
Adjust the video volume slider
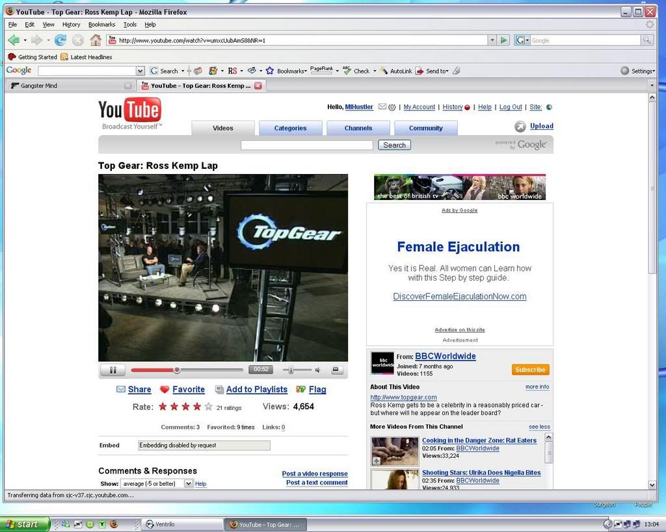[291, 370]
